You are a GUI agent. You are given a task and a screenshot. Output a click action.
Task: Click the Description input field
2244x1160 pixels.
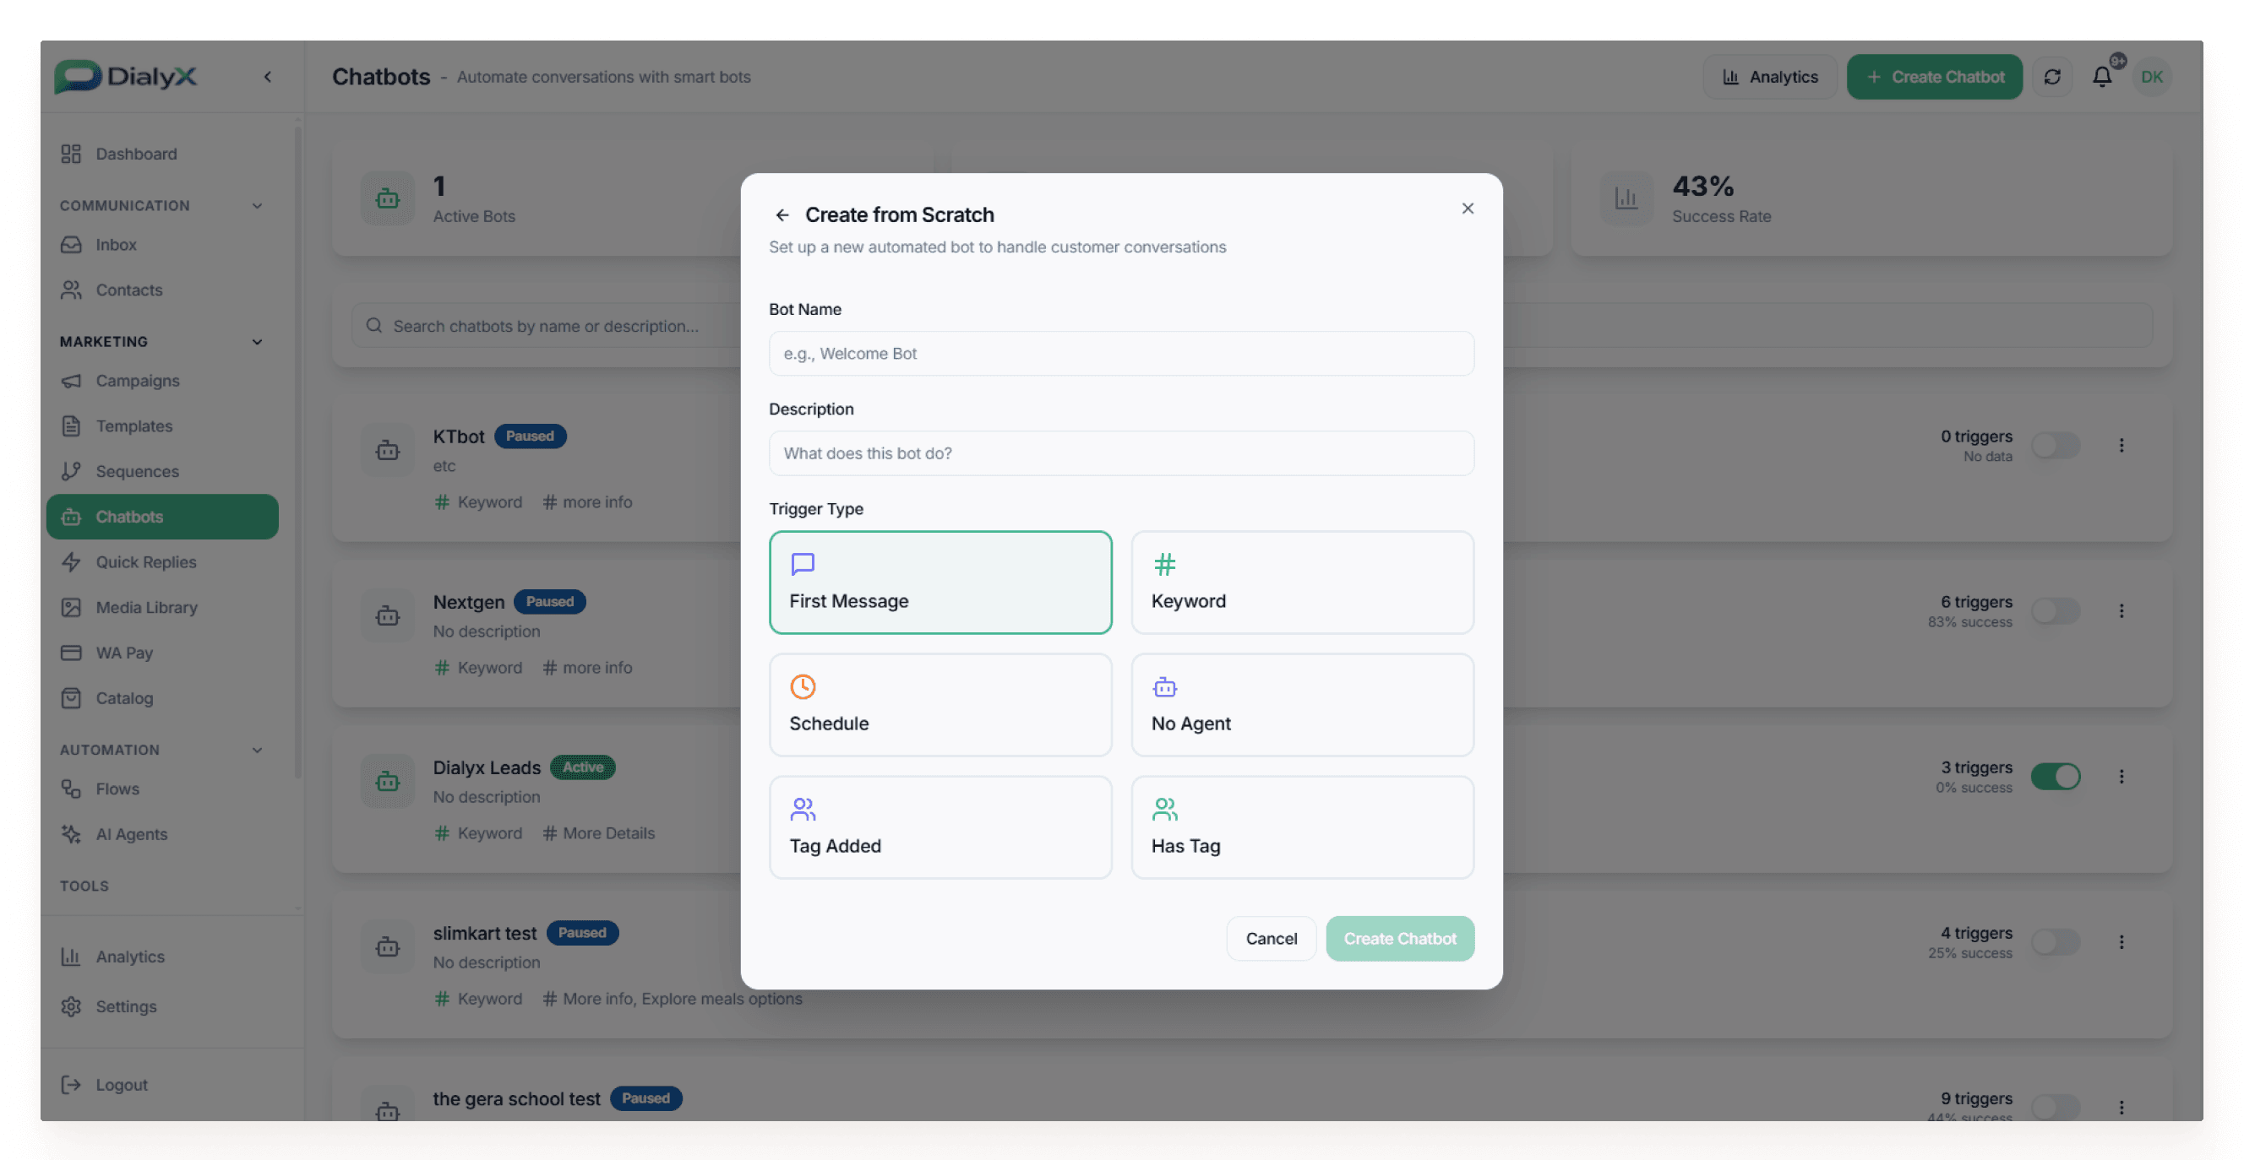tap(1121, 453)
